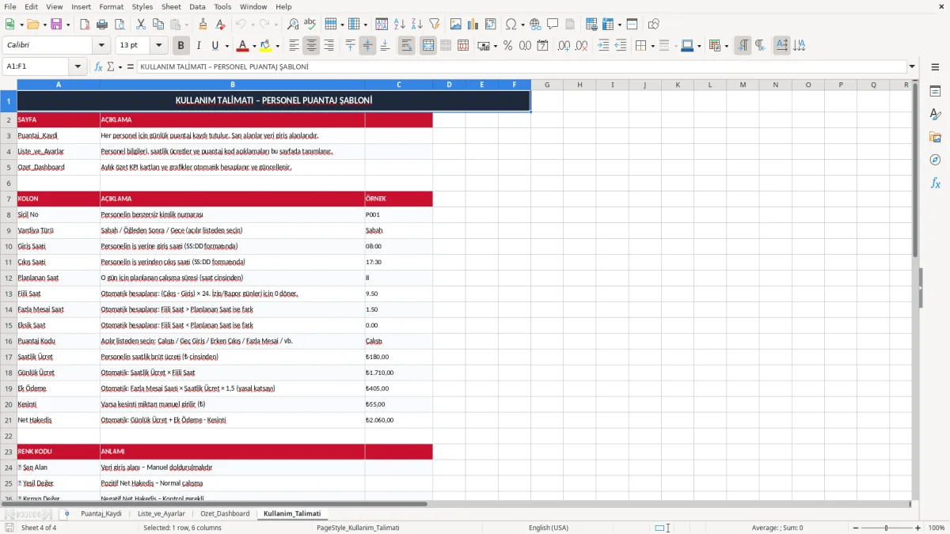
Task: Delete a decimal place
Action: pos(581,46)
